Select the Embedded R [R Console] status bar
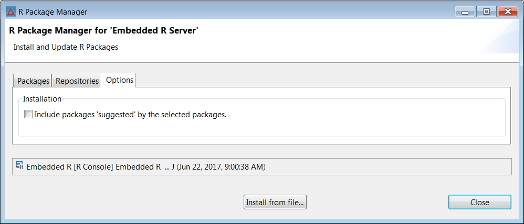Viewport: 524px width, 224px height. click(261, 166)
